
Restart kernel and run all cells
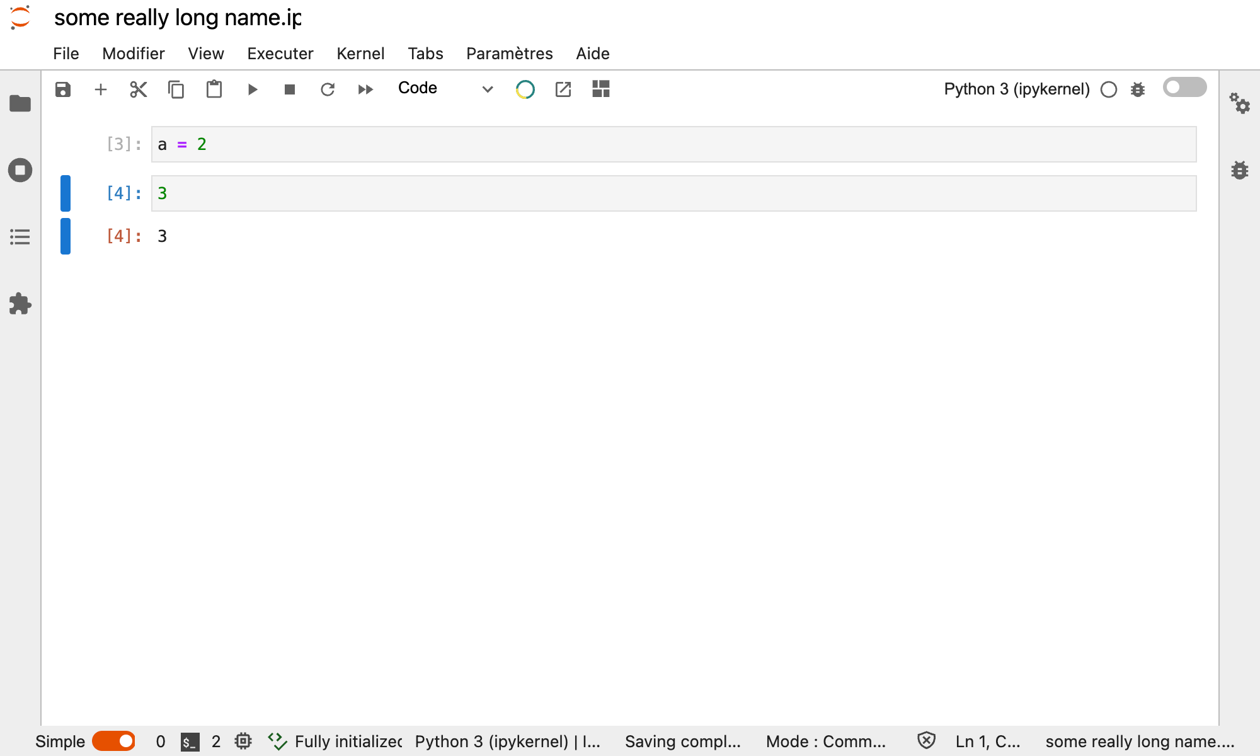(365, 89)
